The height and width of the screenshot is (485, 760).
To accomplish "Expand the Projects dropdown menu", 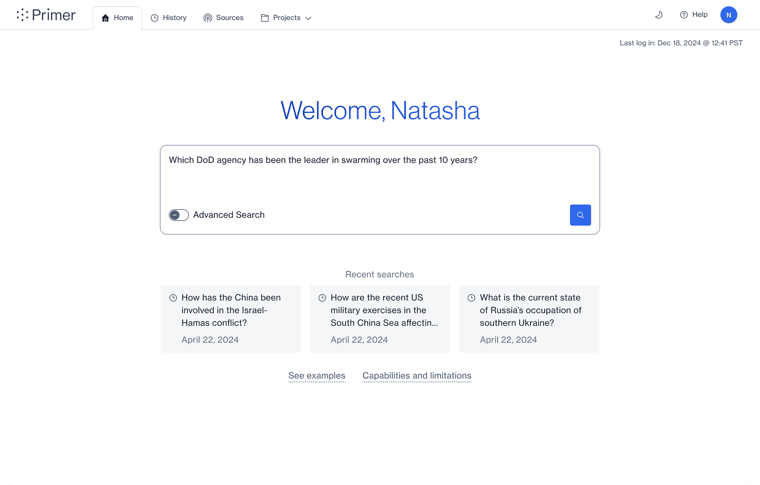I will pyautogui.click(x=286, y=18).
